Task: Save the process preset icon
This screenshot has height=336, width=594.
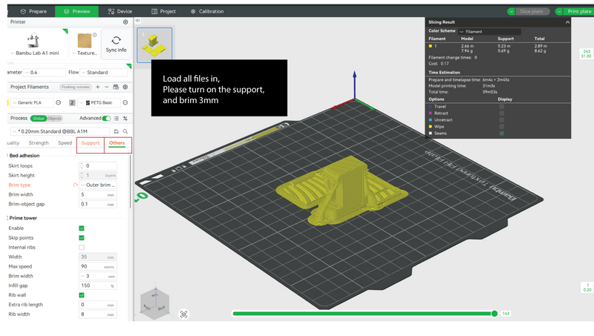Action: pyautogui.click(x=117, y=131)
